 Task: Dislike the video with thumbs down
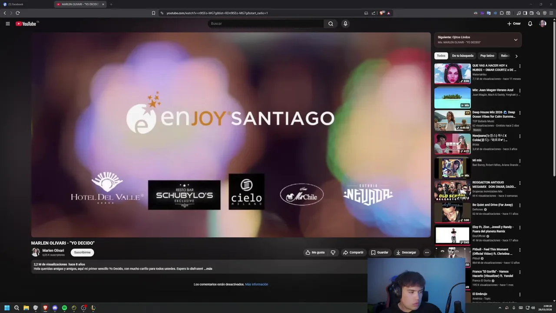pos(333,252)
